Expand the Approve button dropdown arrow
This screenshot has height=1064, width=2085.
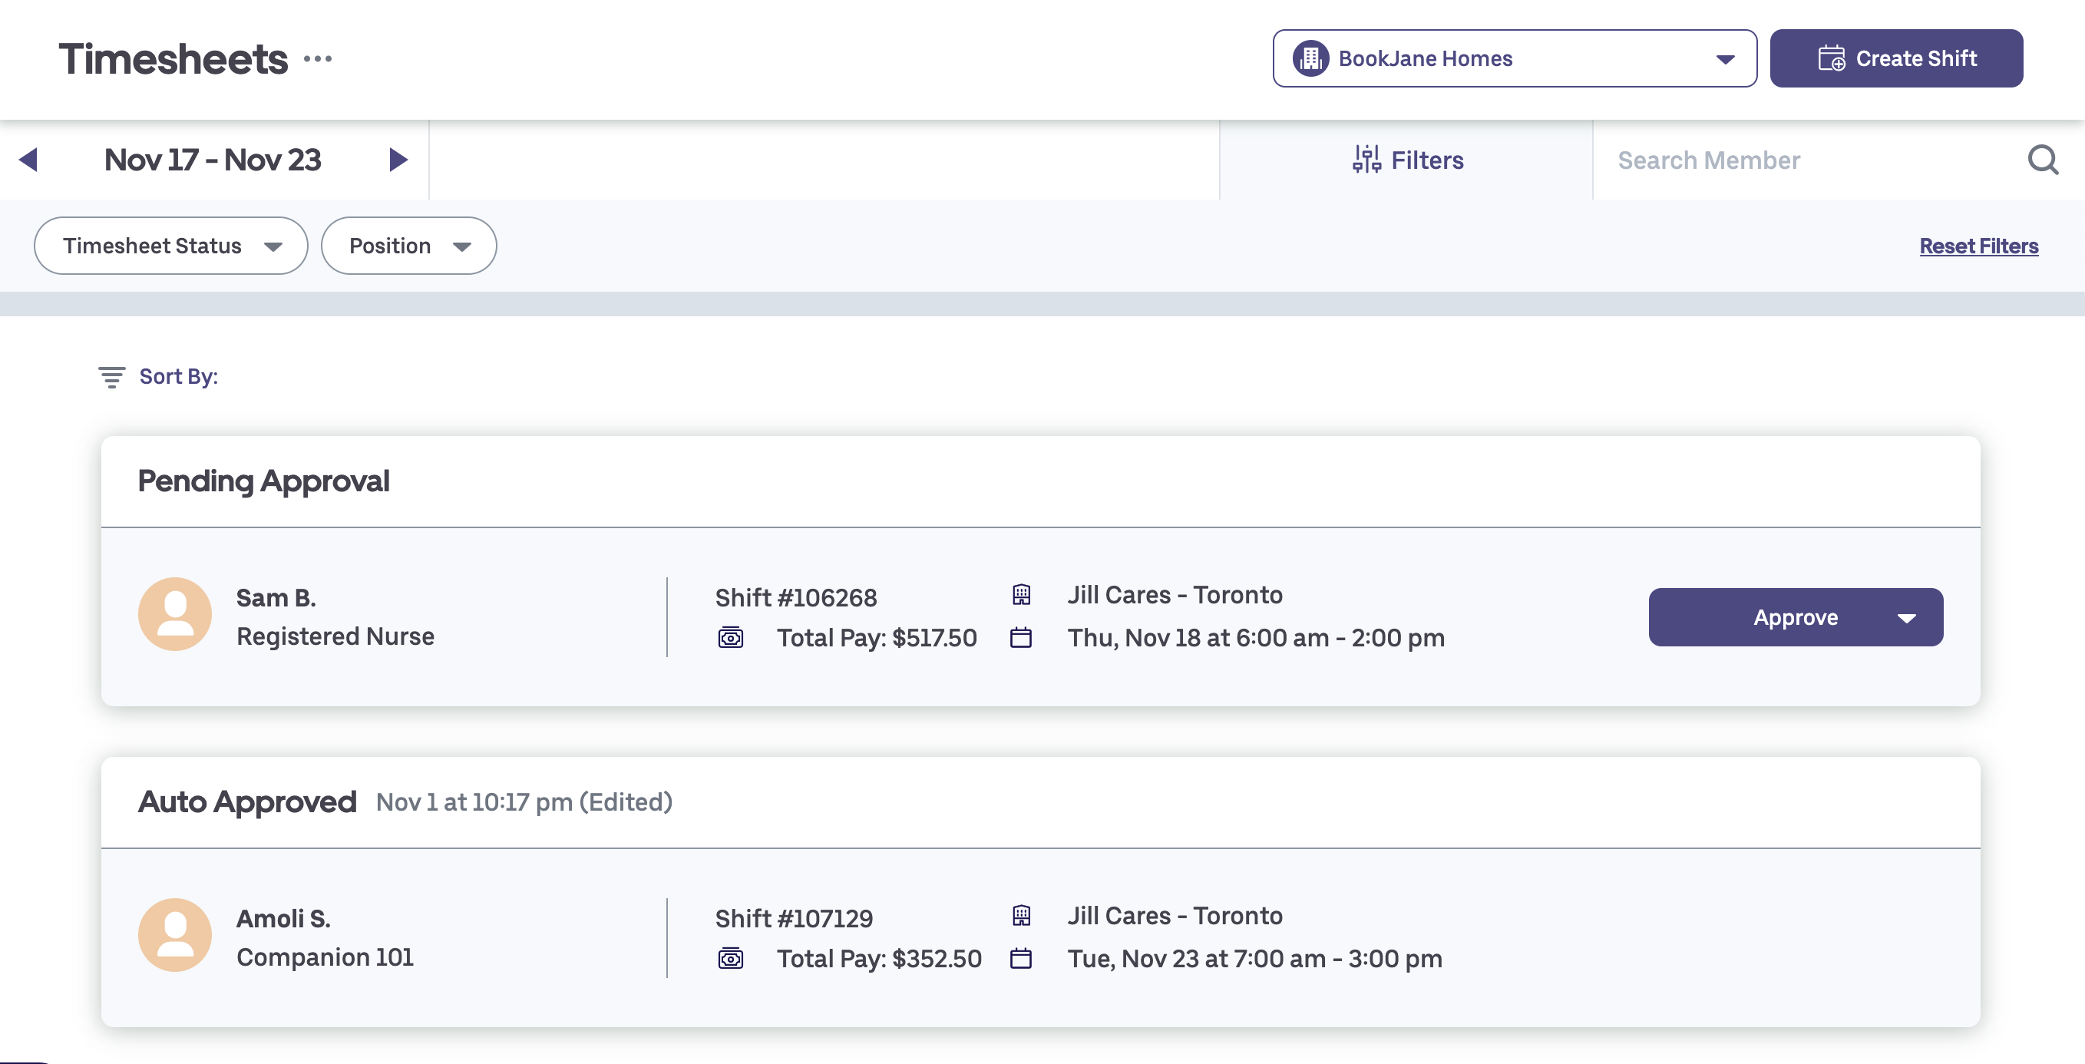coord(1906,618)
